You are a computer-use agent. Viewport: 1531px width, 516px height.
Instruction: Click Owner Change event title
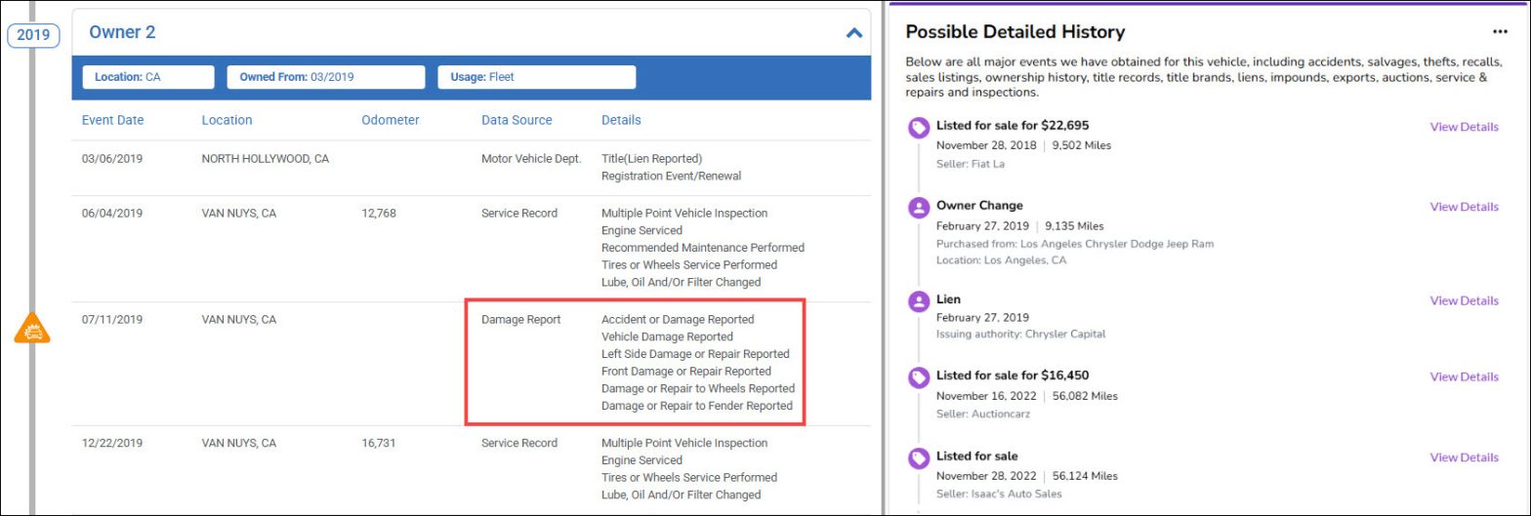point(979,206)
